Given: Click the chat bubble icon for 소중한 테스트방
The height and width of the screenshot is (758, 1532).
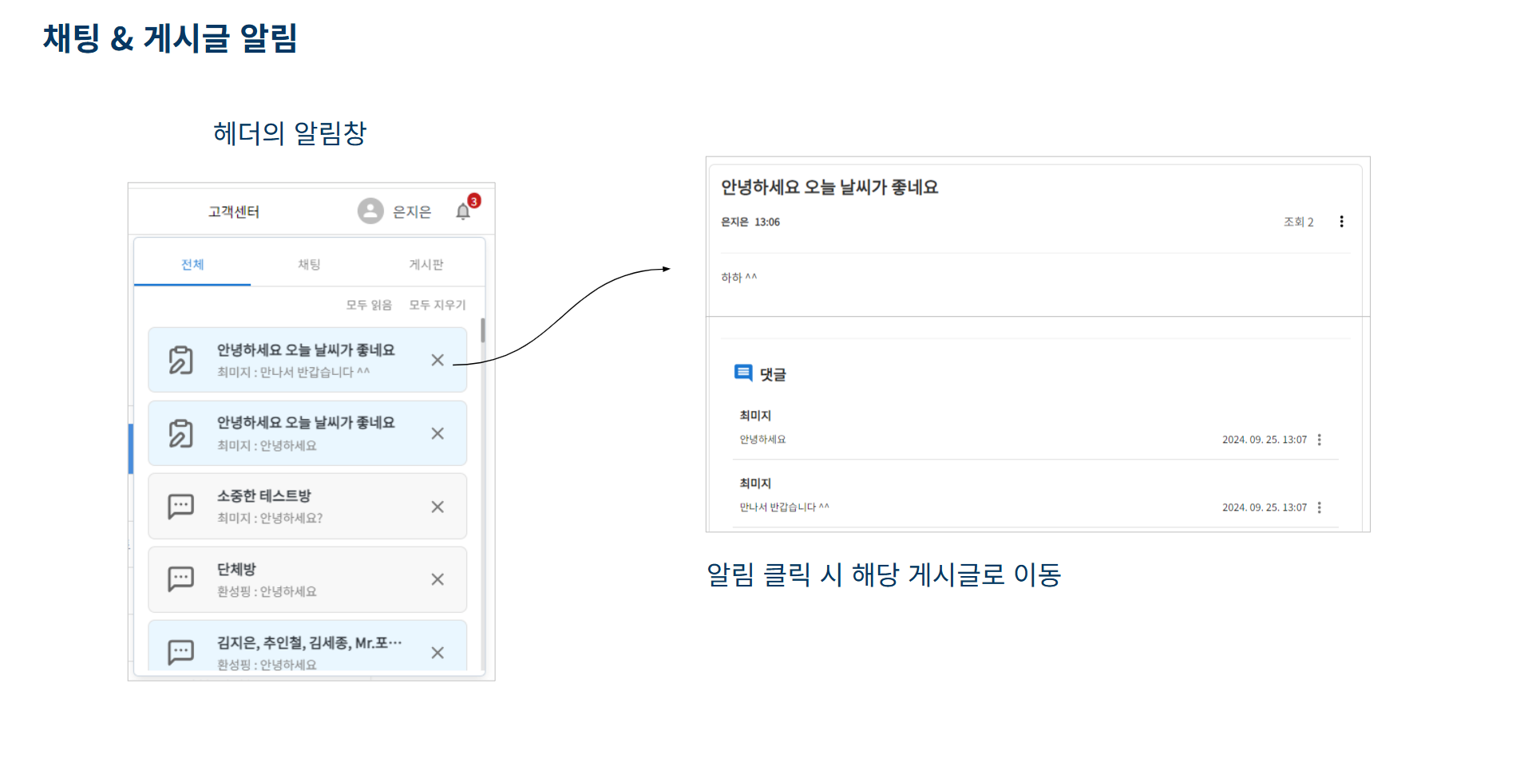Looking at the screenshot, I should point(181,507).
